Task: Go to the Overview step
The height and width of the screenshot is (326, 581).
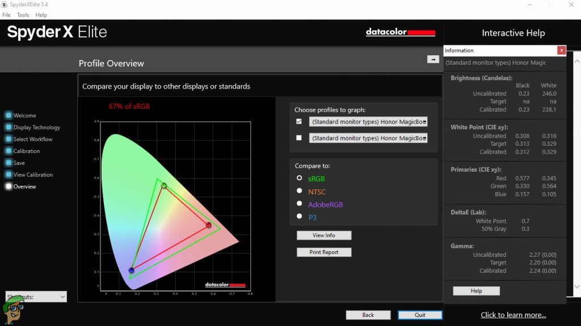Action: click(25, 187)
